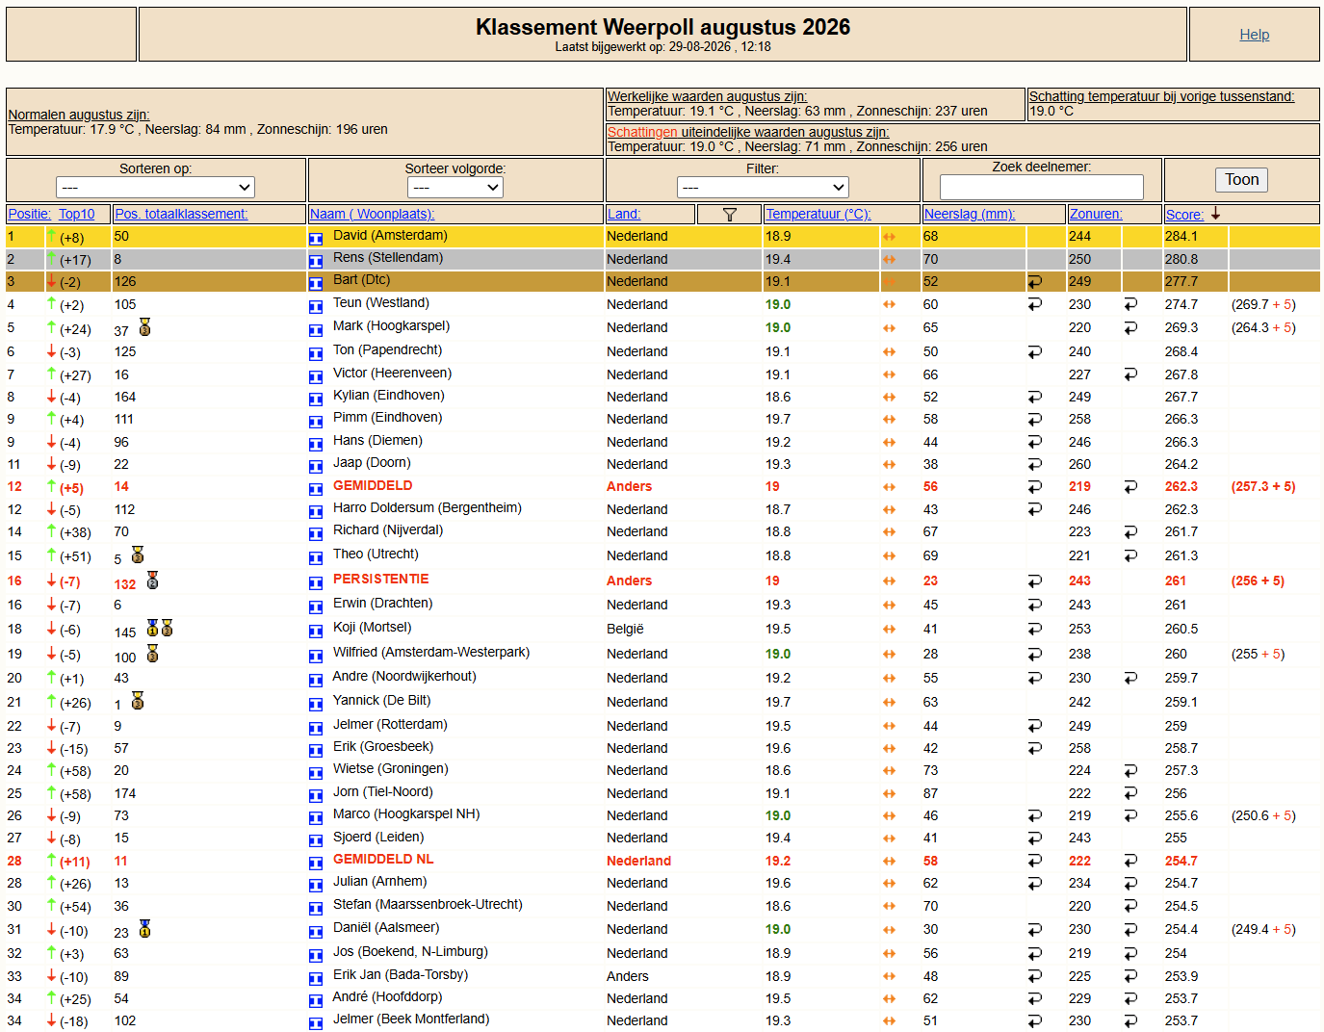Click the return-arrow icon after Teun's Neerslag 60
This screenshot has width=1324, height=1032.
(x=1035, y=304)
